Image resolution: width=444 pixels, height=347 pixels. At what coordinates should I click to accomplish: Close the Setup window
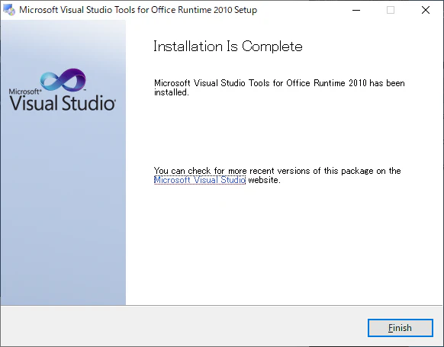[426, 10]
